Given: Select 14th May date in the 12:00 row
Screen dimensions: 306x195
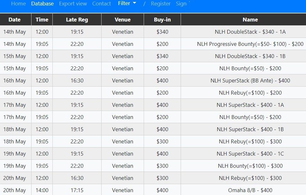Looking at the screenshot, I should click(16, 32).
